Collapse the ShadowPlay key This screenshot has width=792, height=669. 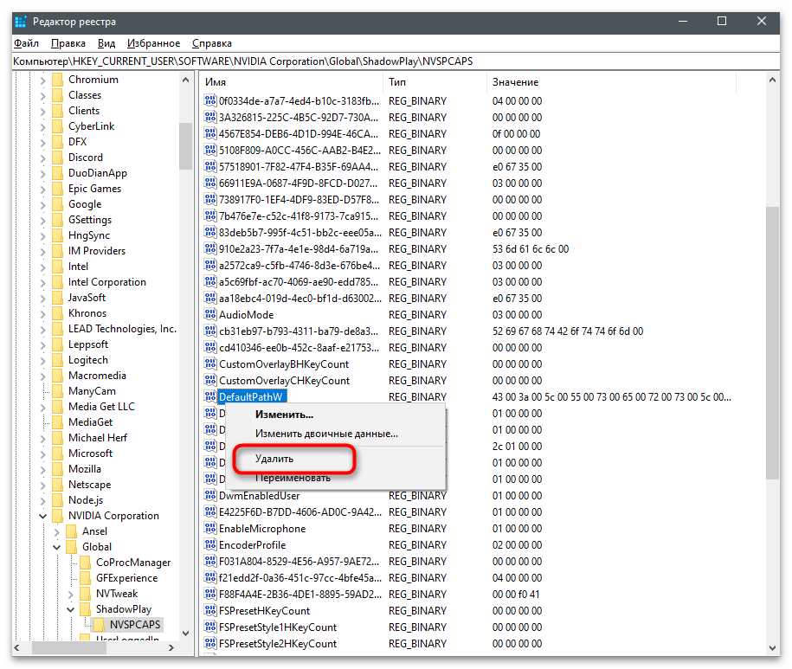click(71, 609)
